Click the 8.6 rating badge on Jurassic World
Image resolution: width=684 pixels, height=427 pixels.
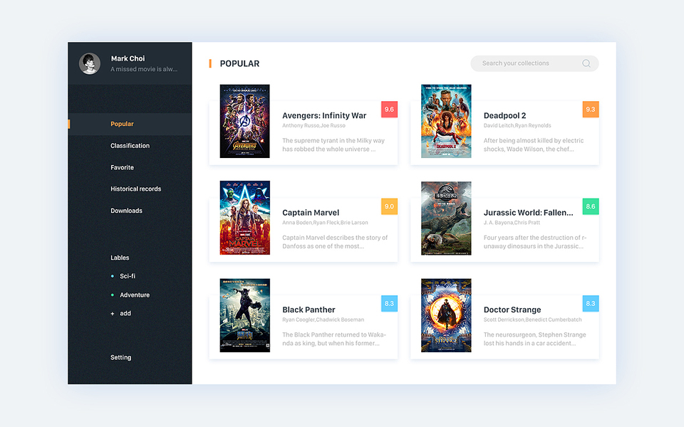pos(590,206)
